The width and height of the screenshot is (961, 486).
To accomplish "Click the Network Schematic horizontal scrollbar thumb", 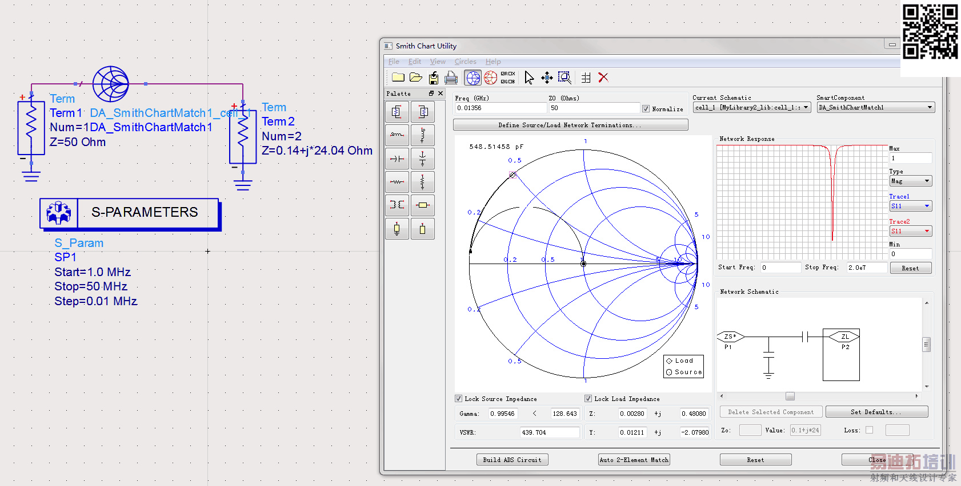I will click(x=790, y=396).
